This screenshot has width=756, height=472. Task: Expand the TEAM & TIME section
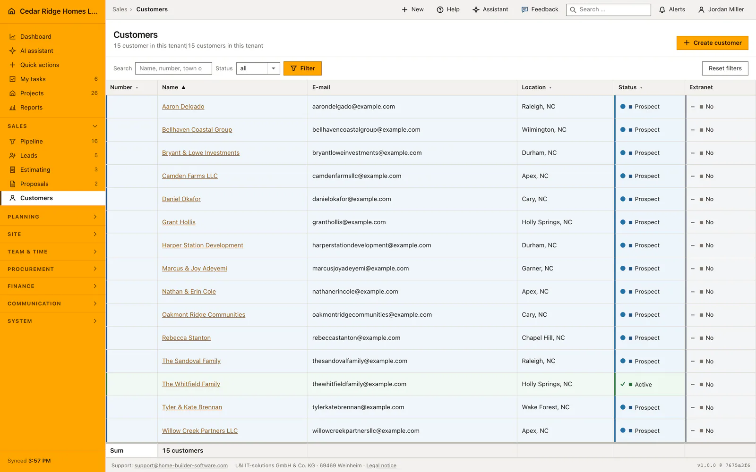pyautogui.click(x=52, y=252)
